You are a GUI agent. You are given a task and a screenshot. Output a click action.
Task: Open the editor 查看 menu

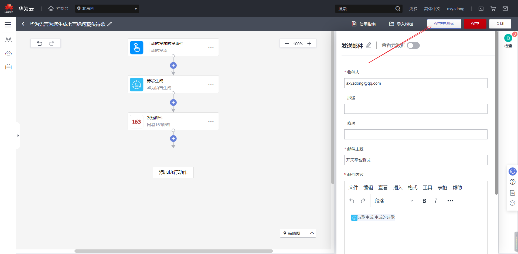pos(383,187)
